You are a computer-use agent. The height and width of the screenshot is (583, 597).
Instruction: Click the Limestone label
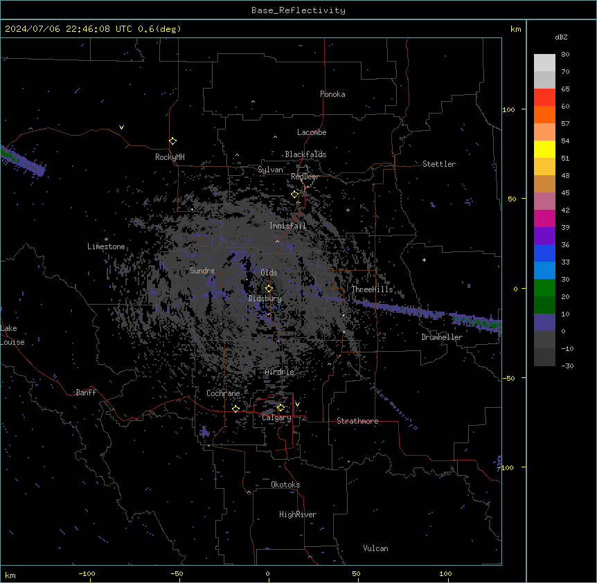tap(106, 246)
